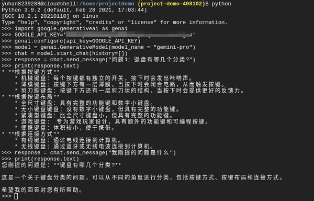Click the 无线键盘 bullet line
314x201 pixels.
(x=84, y=147)
